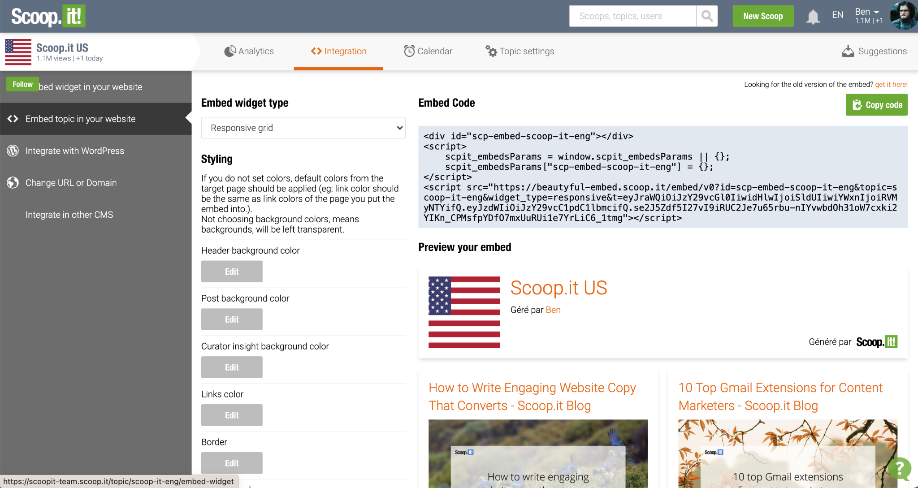The width and height of the screenshot is (918, 488).
Task: Go to the Topic settings tab
Action: click(x=520, y=52)
